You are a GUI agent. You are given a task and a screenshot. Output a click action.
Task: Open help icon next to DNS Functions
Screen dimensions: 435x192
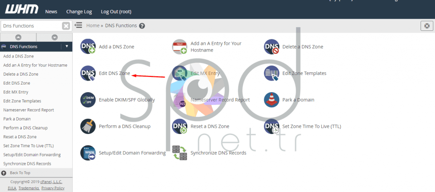tap(142, 26)
